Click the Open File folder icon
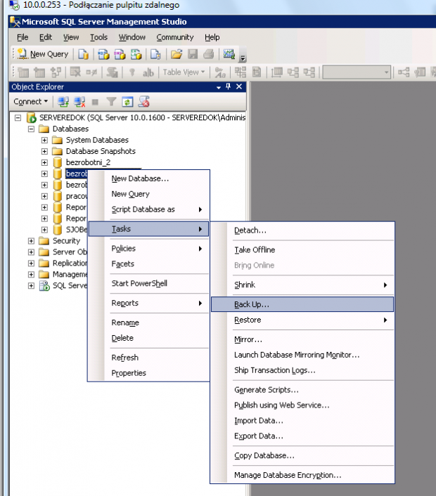Viewport: 436px width, 496px height. pos(177,54)
